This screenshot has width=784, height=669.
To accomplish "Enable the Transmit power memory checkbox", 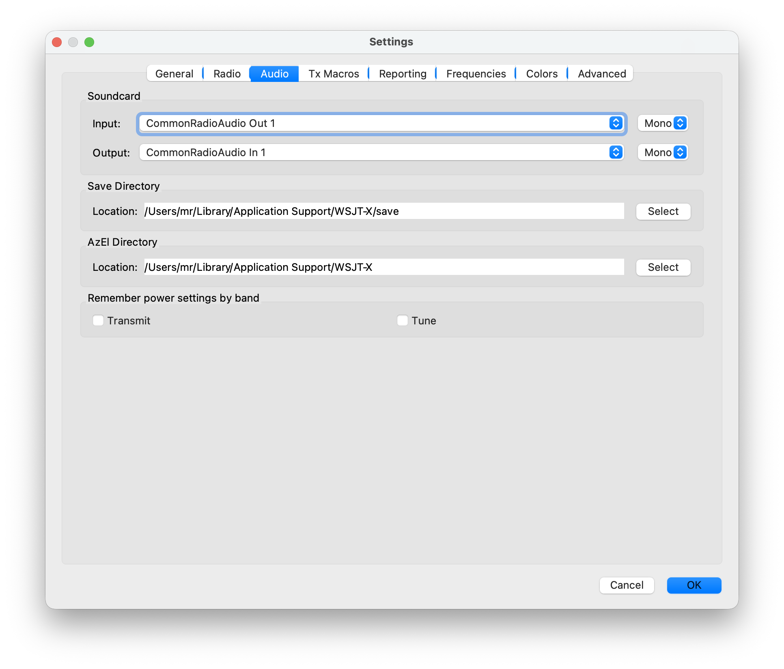I will [x=98, y=321].
